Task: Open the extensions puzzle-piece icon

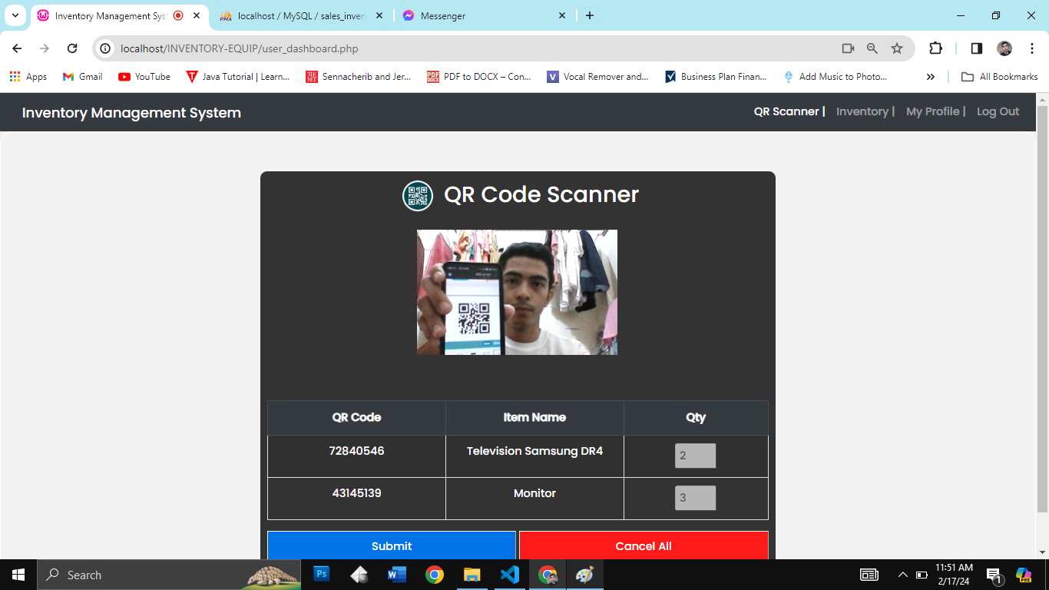Action: [935, 48]
